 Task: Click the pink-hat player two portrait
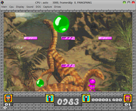[x=128, y=99]
